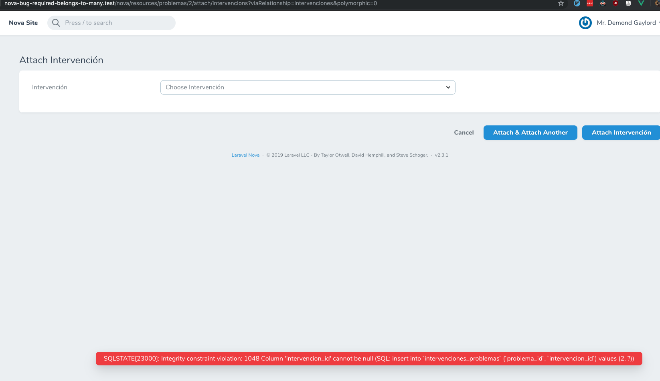
Task: Click the uBlock Origin extension icon
Action: 616,3
